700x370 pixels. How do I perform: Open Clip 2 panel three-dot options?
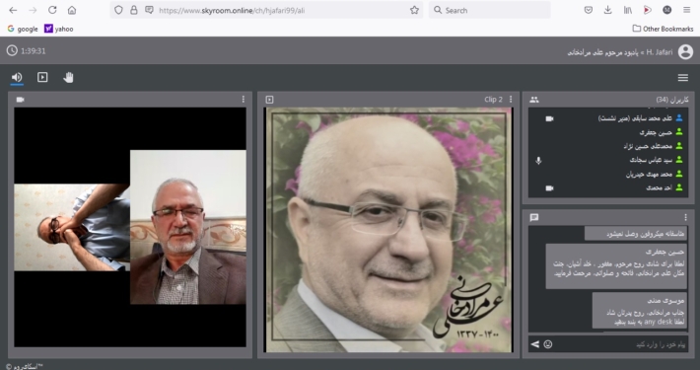511,100
